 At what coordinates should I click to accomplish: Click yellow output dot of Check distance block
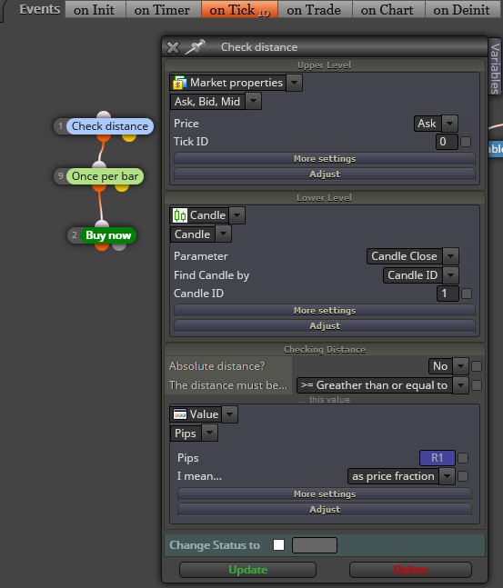(x=129, y=137)
